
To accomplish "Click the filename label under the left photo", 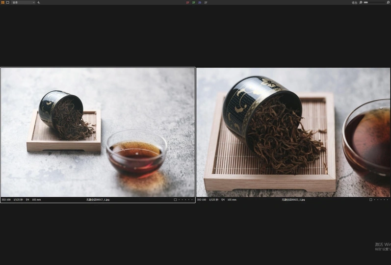I will [x=98, y=200].
